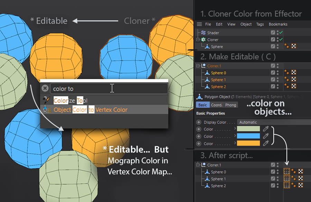Pick a color with the blue swatch's eyedropper
This screenshot has width=311, height=202.
[266, 136]
